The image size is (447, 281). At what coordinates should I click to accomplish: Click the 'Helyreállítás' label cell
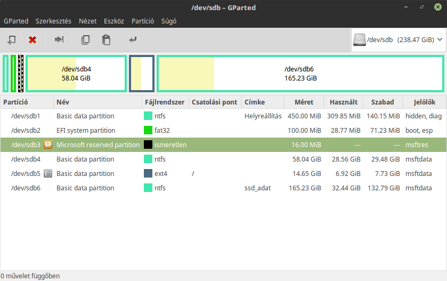(263, 116)
